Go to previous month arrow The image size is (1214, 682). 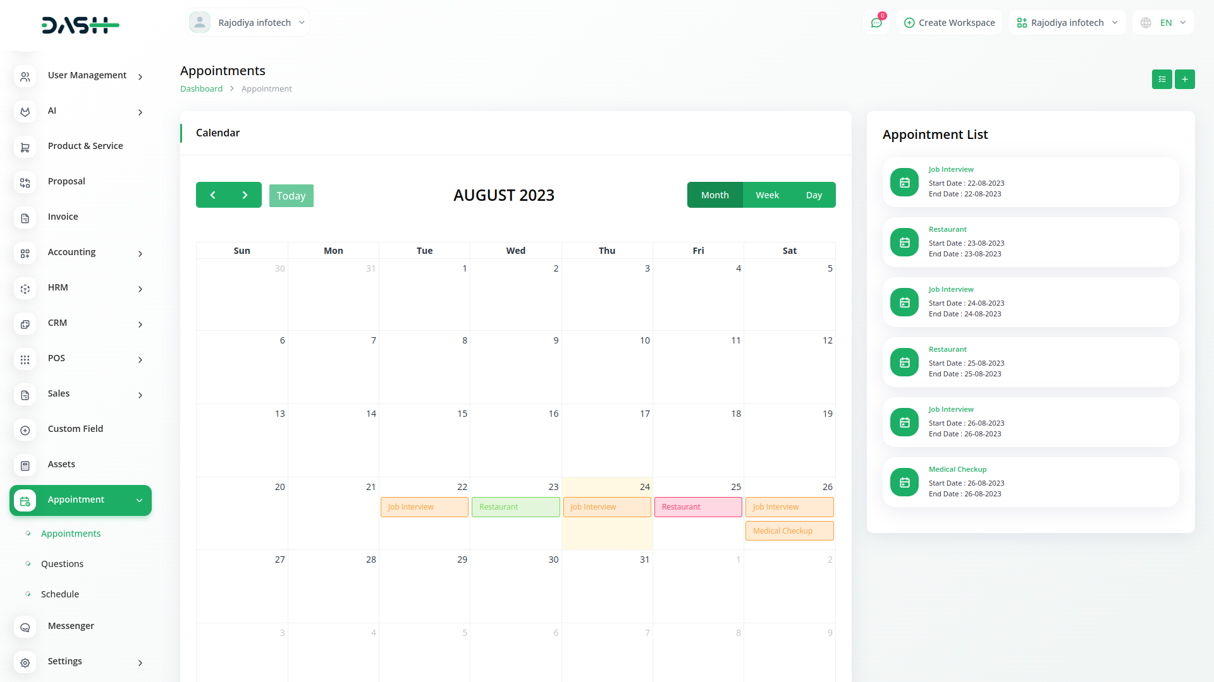212,195
